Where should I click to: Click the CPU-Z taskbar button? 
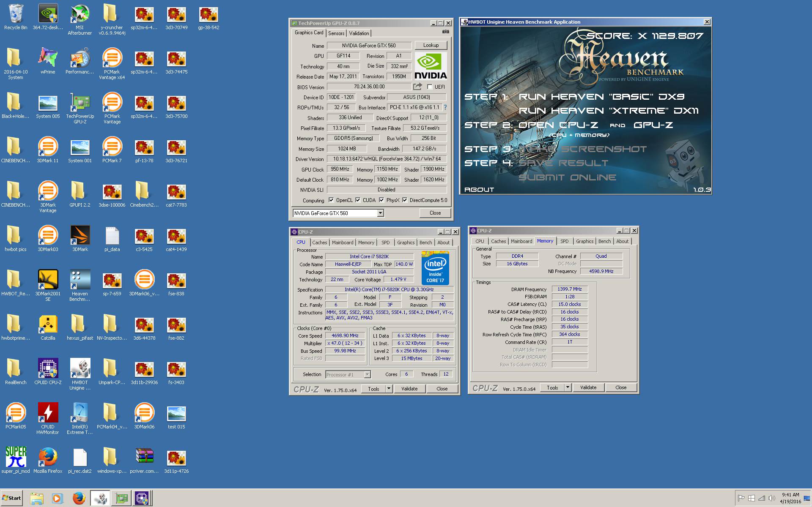point(142,499)
